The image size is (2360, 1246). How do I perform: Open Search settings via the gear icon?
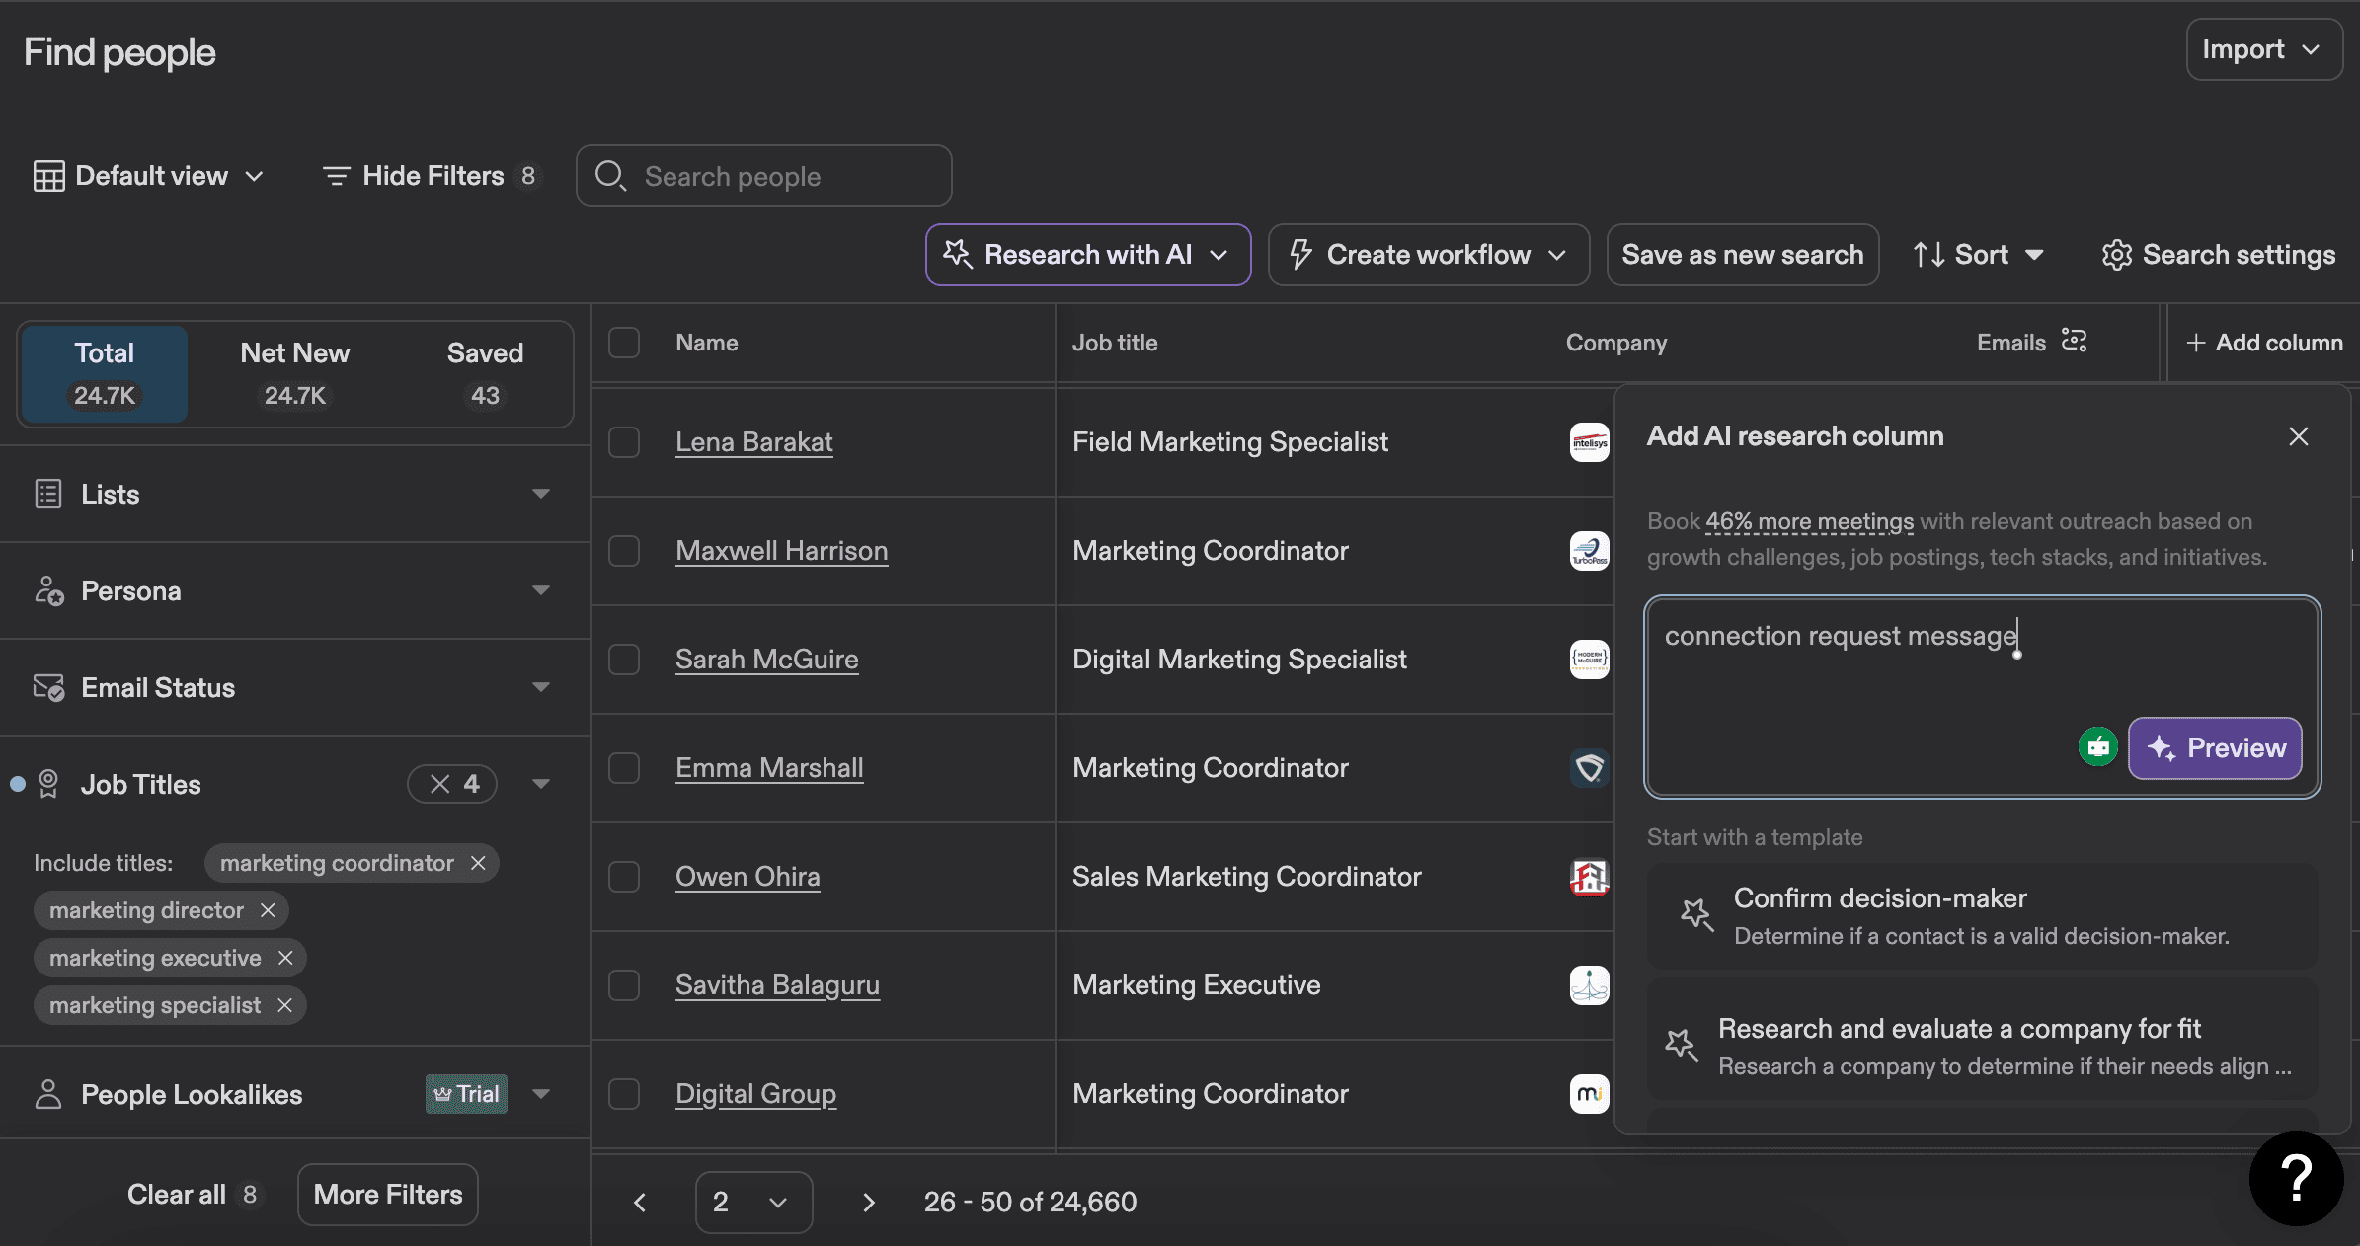click(2116, 254)
